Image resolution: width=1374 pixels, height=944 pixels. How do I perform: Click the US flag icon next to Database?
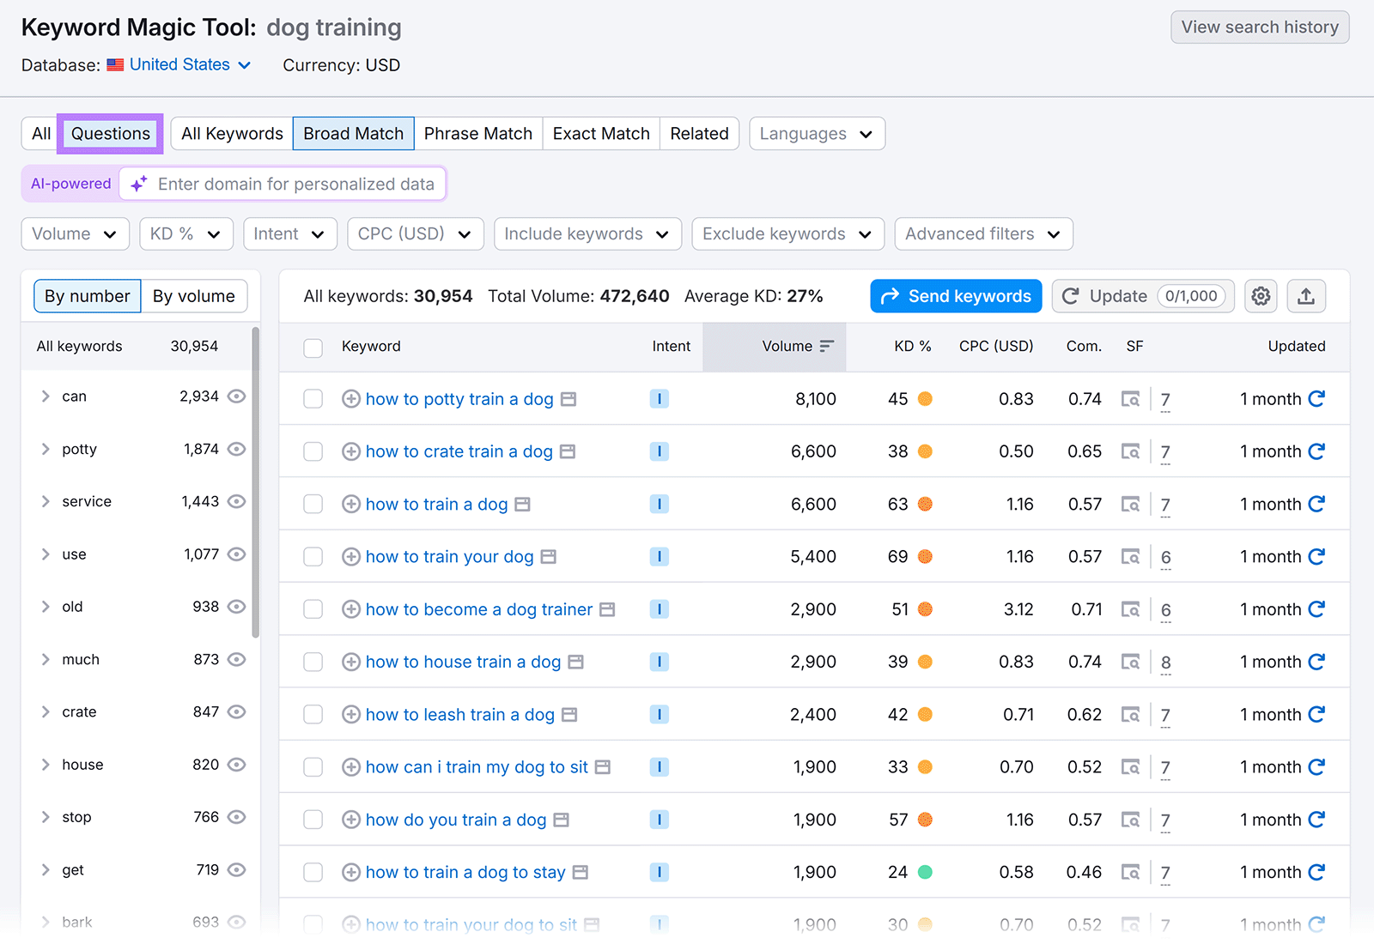click(x=115, y=64)
